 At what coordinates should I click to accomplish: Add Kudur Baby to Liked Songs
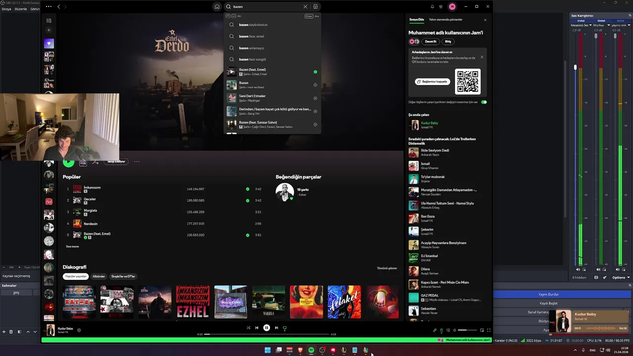coord(79,330)
